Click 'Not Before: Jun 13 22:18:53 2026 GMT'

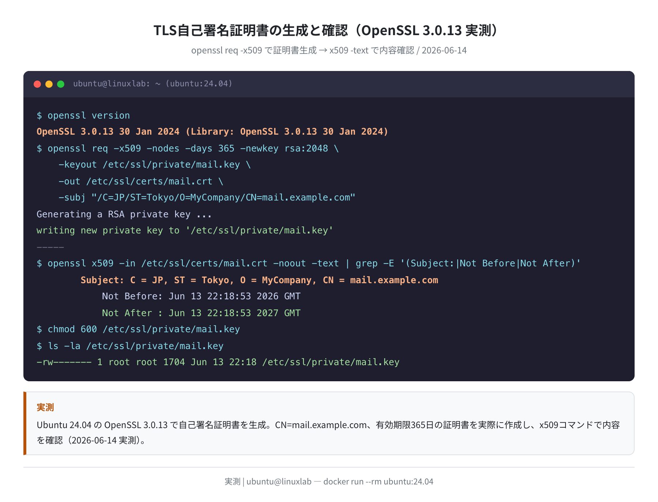point(201,296)
